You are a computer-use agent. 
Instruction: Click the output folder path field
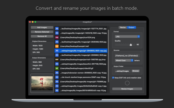coord(123,71)
